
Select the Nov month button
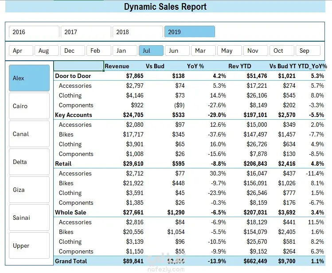pyautogui.click(x=256, y=51)
